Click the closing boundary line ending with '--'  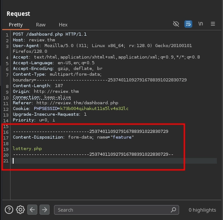[93, 154]
